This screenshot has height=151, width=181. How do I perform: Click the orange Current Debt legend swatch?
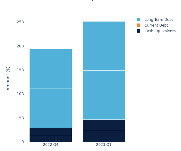tap(138, 25)
